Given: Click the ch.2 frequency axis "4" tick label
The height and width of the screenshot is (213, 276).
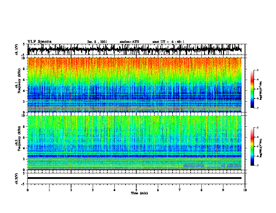Looking at the screenshot, I should [x=24, y=148].
